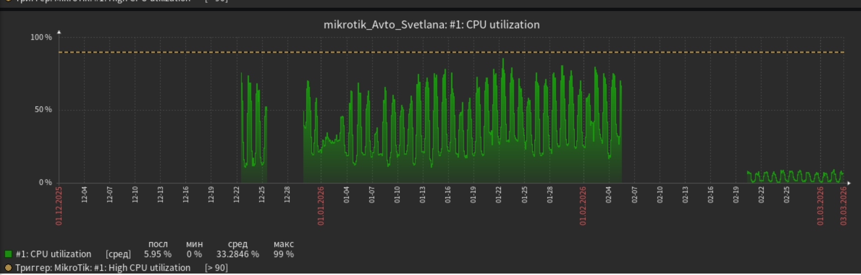
Task: Select the 01.12.2025 date marker
Action: [x=59, y=206]
